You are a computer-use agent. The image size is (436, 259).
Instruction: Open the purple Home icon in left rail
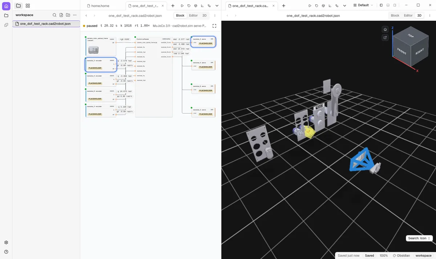tap(6, 6)
